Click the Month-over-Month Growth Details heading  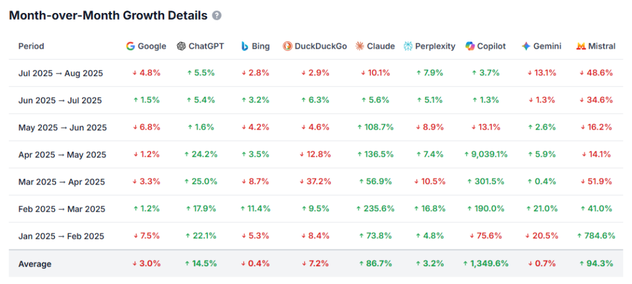coord(108,15)
